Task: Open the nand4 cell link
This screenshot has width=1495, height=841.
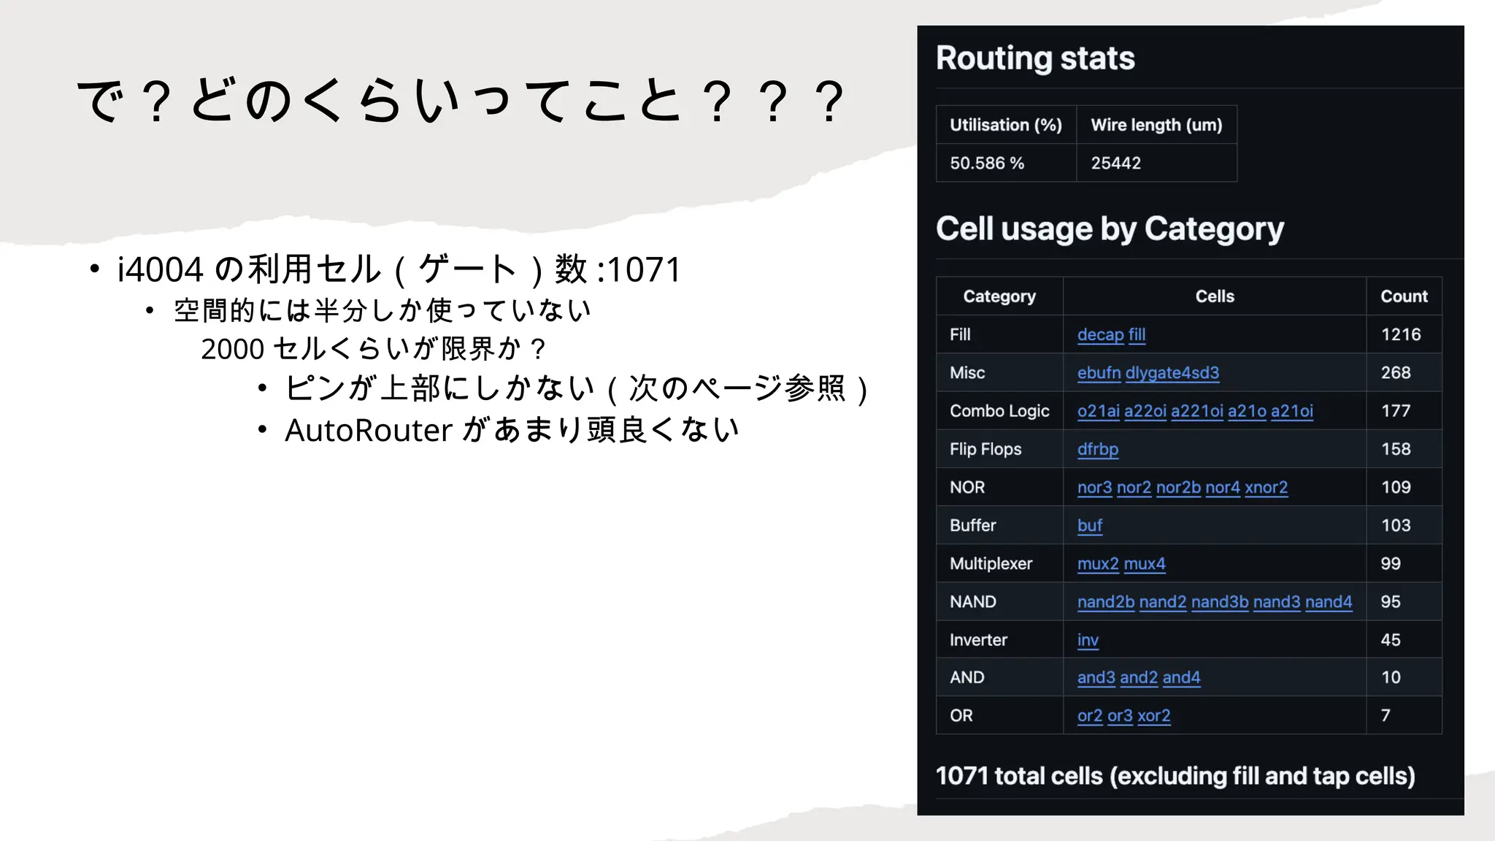Action: [1329, 602]
